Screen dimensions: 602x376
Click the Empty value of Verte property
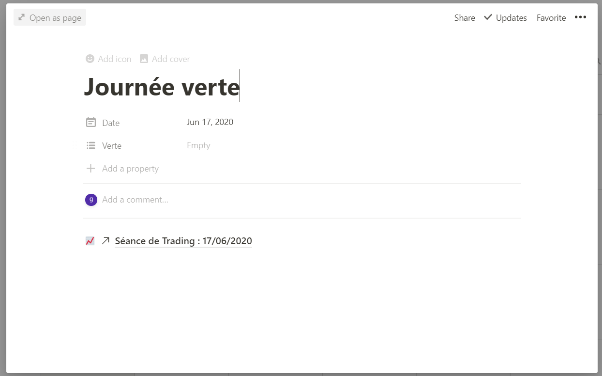tap(198, 145)
